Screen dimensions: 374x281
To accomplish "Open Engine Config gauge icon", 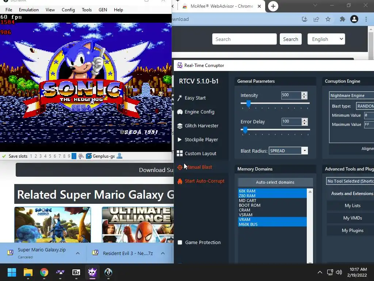I will coord(180,112).
